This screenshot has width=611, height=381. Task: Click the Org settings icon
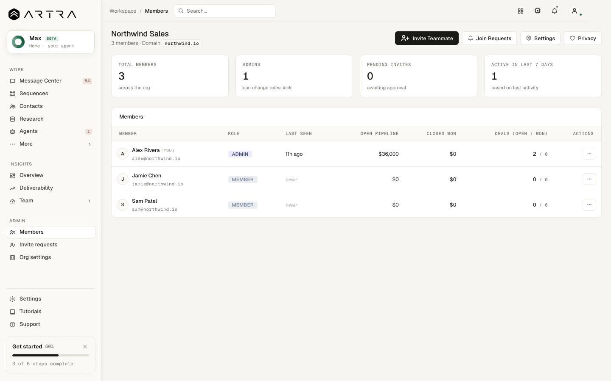click(x=13, y=257)
